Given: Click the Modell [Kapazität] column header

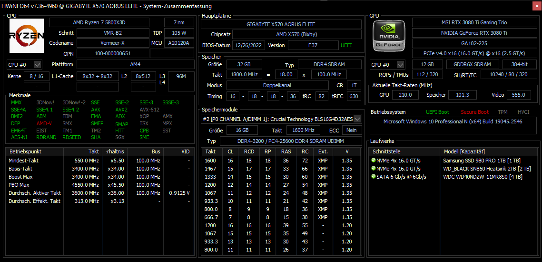Looking at the screenshot, I should [490, 151].
